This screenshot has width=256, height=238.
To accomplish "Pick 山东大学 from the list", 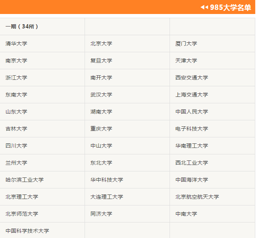I will (16, 112).
